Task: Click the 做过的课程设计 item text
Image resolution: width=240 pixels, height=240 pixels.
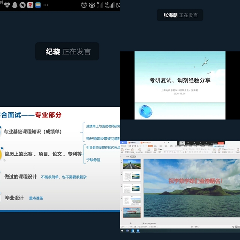Action: click(21, 177)
